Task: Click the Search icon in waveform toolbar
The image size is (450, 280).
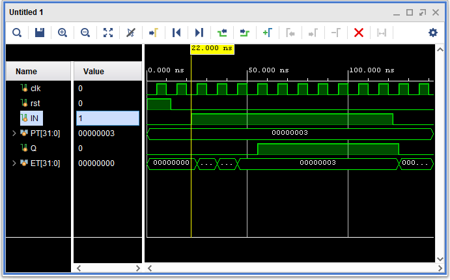Action: coord(17,33)
